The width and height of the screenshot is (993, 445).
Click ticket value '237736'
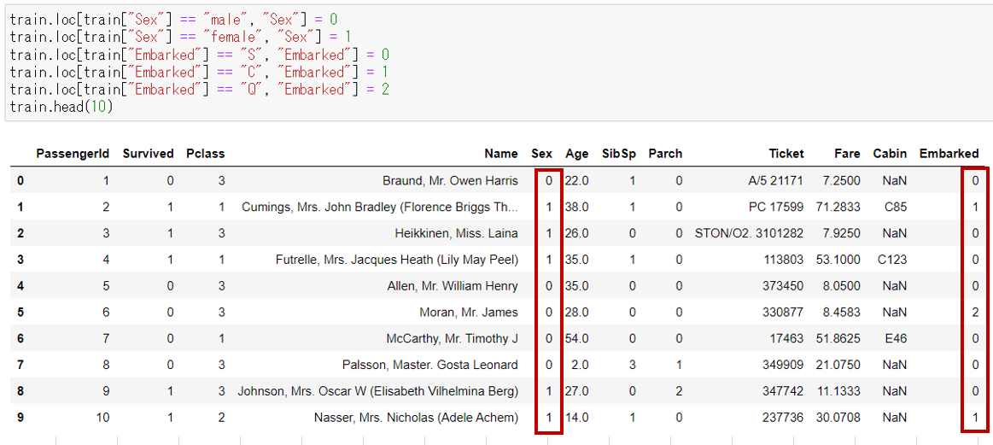point(784,418)
